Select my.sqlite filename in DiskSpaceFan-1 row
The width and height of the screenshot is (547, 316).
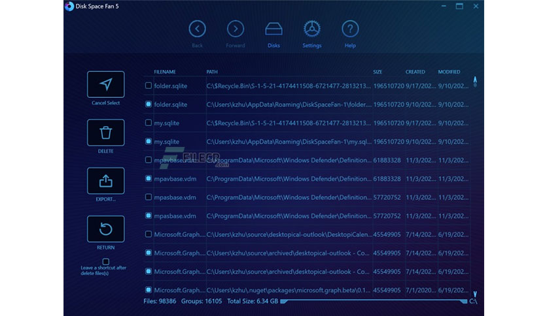click(167, 142)
